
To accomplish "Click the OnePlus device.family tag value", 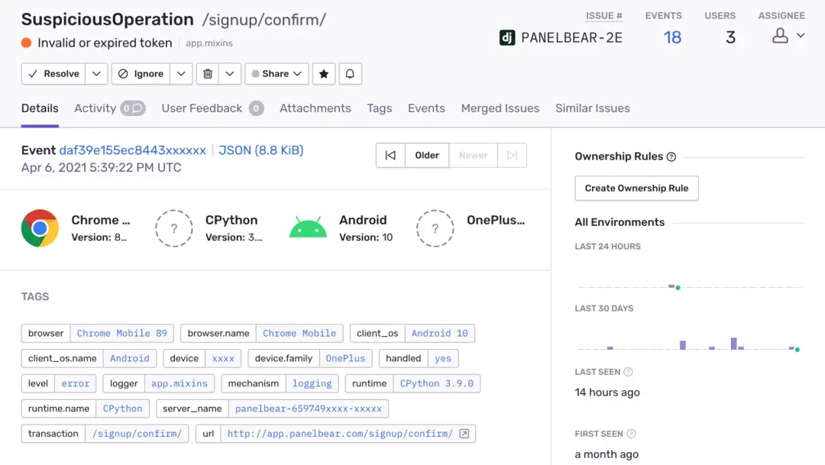I will [345, 358].
